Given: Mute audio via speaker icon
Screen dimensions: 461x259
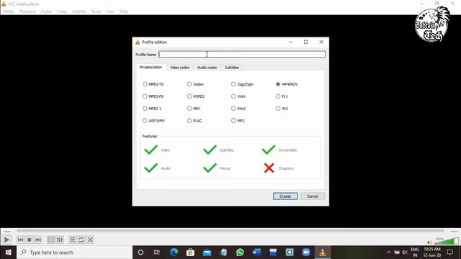Looking at the screenshot, I should [x=429, y=242].
